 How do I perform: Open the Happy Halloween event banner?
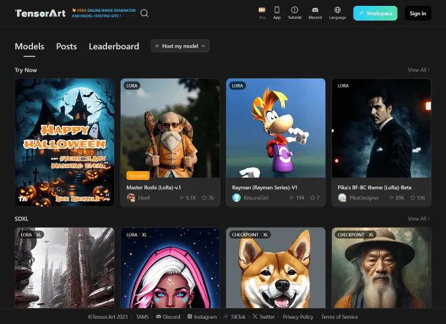click(65, 142)
